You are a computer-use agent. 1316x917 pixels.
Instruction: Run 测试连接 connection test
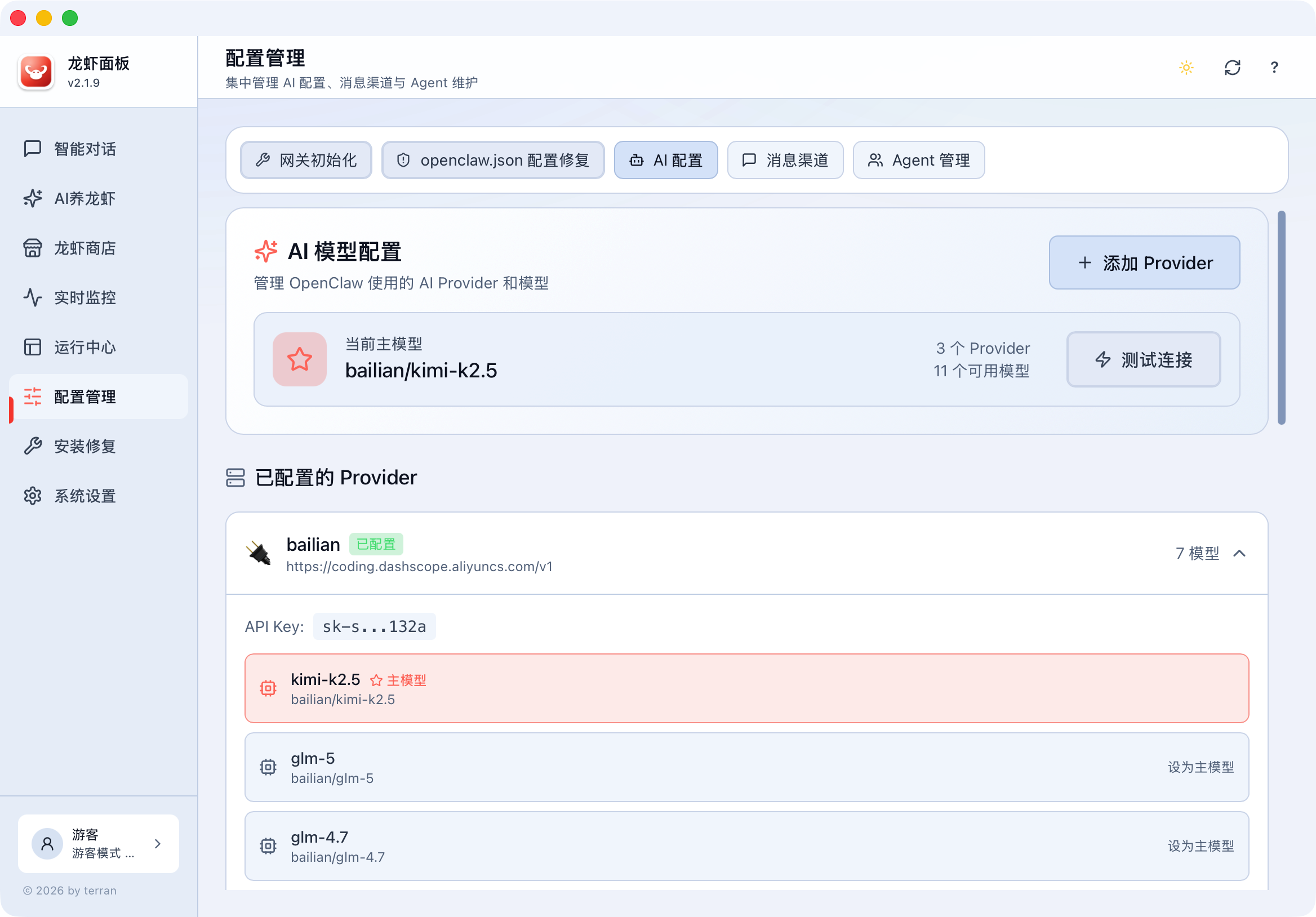1144,360
